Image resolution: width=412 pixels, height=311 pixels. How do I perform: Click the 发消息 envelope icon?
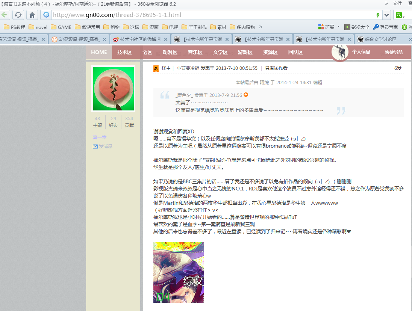(x=95, y=146)
